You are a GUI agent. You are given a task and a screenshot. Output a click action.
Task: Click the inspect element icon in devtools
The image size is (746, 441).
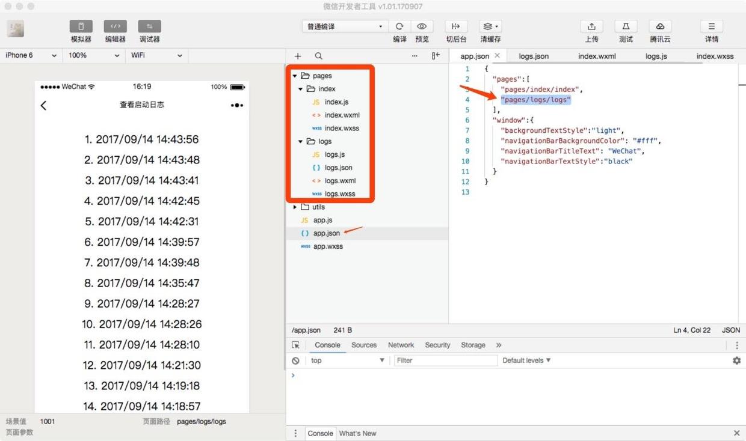click(x=295, y=345)
